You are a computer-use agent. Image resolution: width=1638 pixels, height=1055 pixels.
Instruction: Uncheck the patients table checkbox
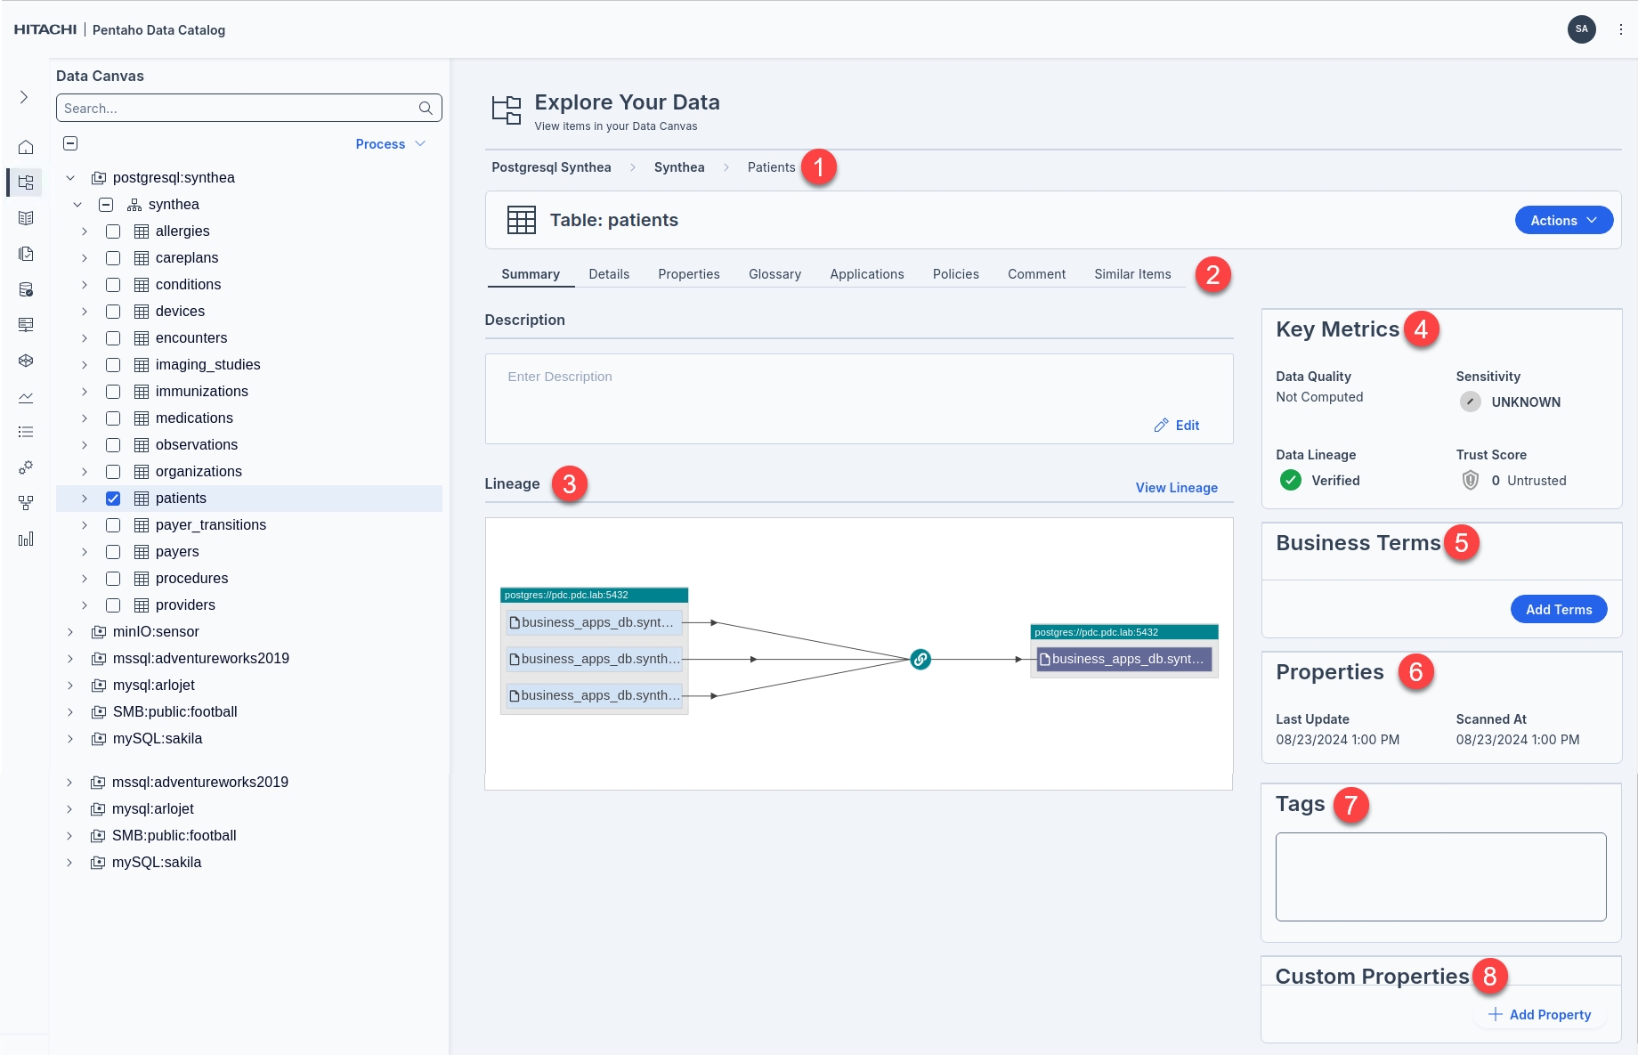coord(113,499)
